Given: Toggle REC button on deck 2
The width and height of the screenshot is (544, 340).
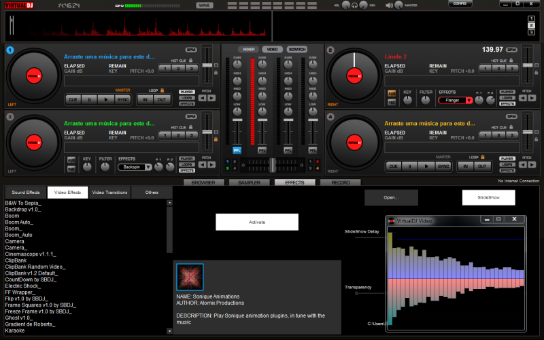Looking at the screenshot, I should (x=392, y=103).
